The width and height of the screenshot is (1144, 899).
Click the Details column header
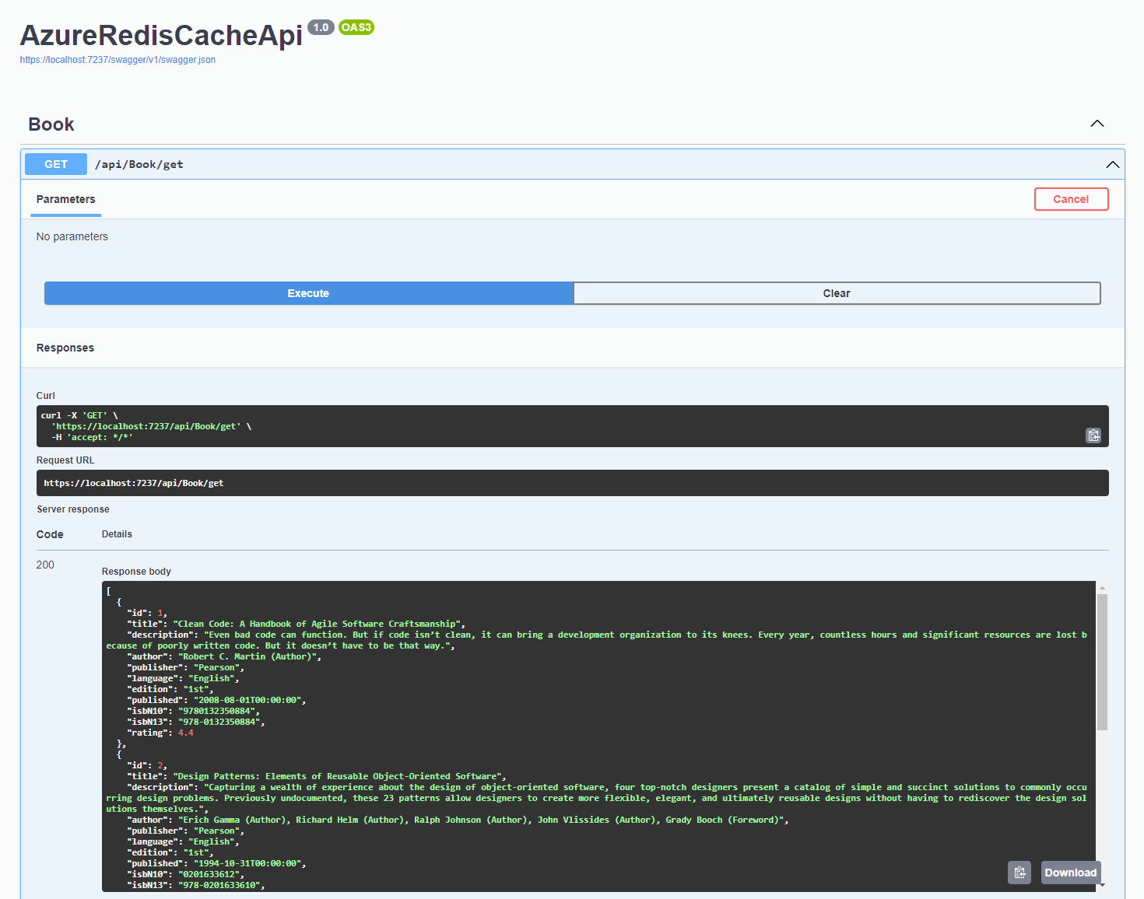pos(117,534)
